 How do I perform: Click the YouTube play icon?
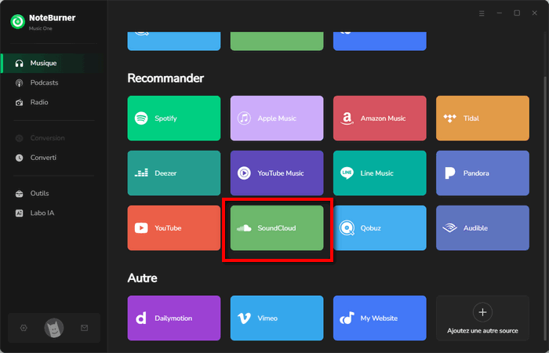(x=141, y=228)
